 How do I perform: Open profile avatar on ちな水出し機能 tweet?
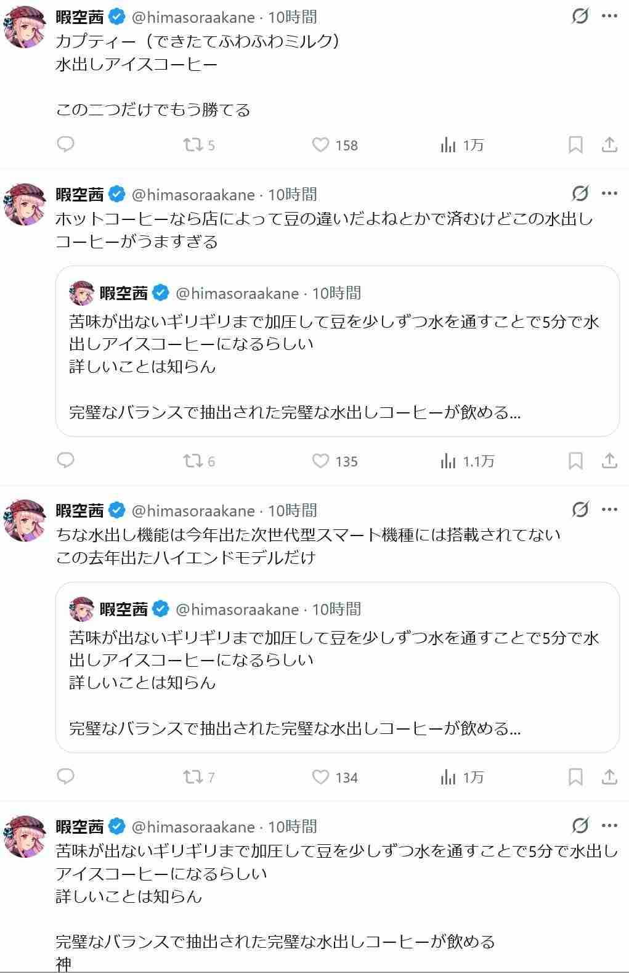pyautogui.click(x=25, y=521)
